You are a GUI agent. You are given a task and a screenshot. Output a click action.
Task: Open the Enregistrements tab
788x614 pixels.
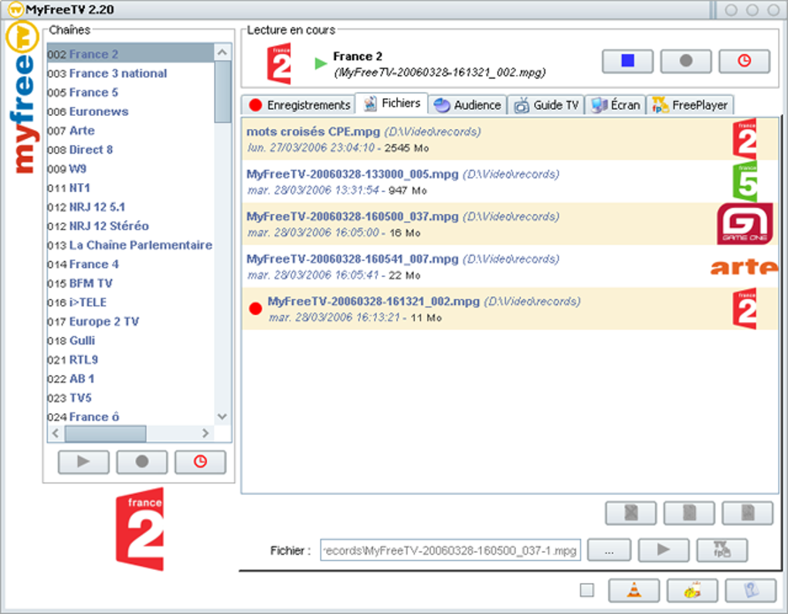coord(300,105)
